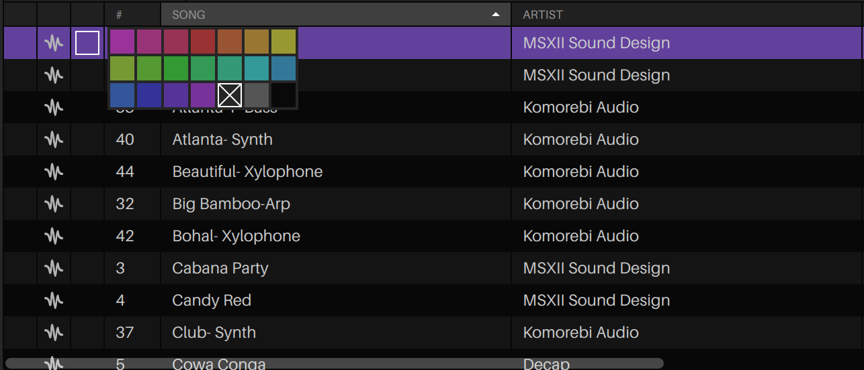
Task: Click the waveform icon in the highlighted purple row
Action: pos(54,43)
